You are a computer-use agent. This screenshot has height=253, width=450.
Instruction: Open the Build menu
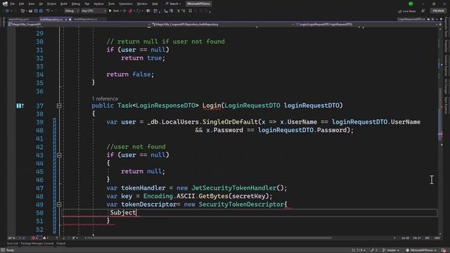64,4
